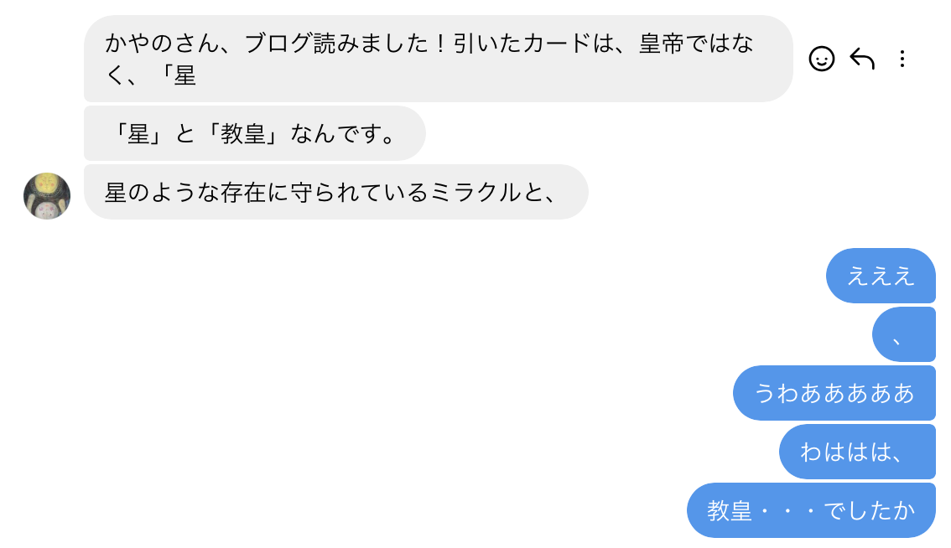This screenshot has width=951, height=548.
Task: Click the sender's profile avatar
Action: point(47,196)
